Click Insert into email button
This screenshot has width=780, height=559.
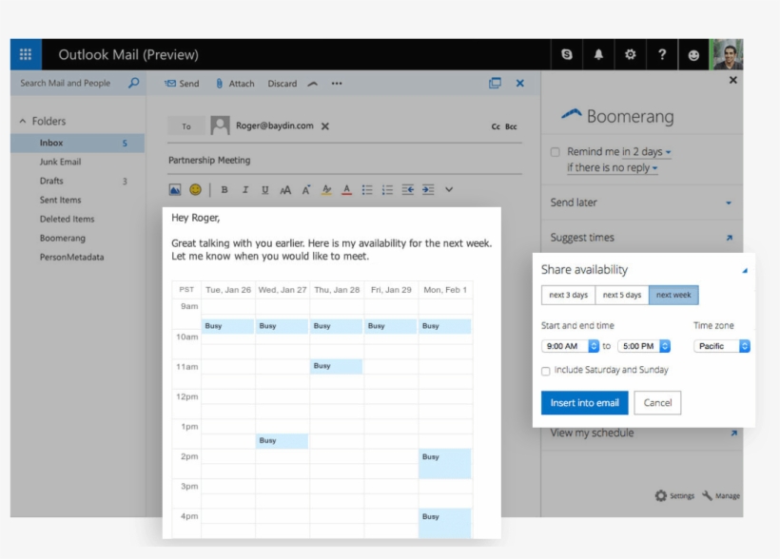click(x=584, y=403)
